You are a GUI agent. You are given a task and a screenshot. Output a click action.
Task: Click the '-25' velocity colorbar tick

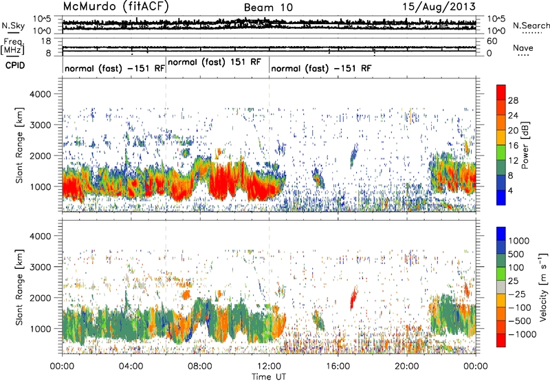[x=517, y=294]
